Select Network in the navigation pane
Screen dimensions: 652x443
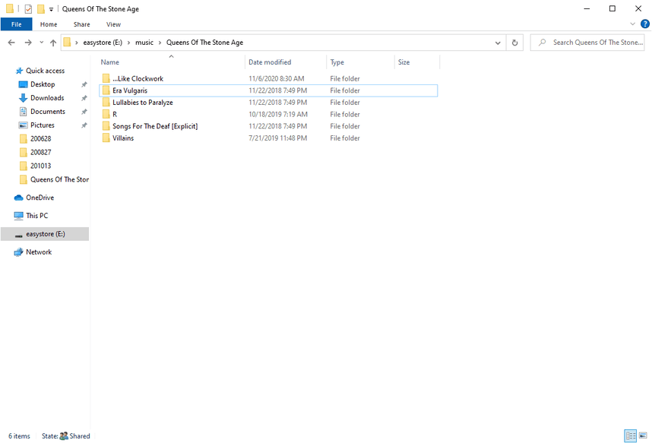point(38,252)
